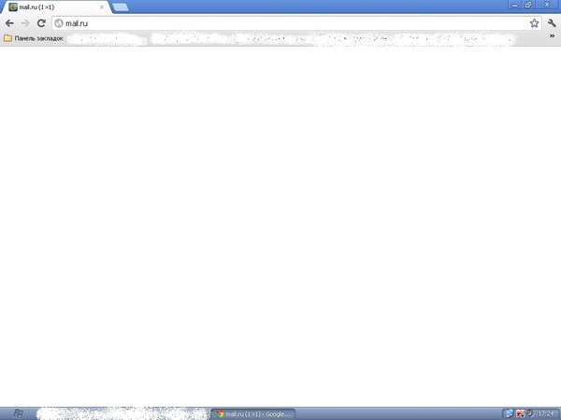The height and width of the screenshot is (420, 561).
Task: Open the Chrome wrench menu
Action: click(552, 23)
